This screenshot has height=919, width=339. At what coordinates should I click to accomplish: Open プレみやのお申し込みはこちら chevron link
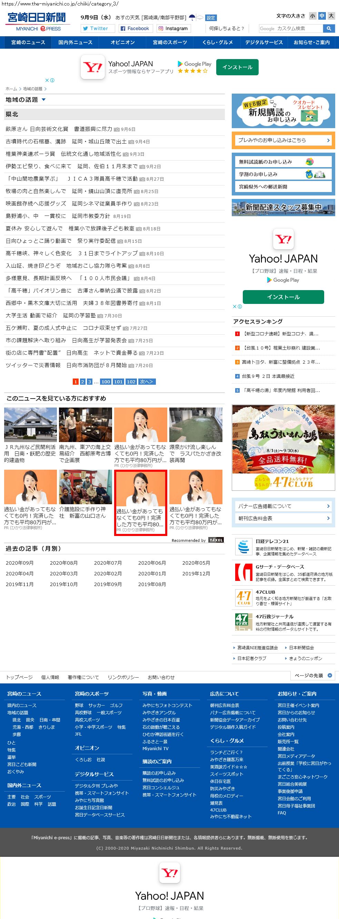click(283, 140)
